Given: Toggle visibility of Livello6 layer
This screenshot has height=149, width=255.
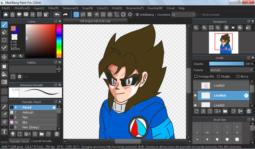Looking at the screenshot, I should coord(195,96).
